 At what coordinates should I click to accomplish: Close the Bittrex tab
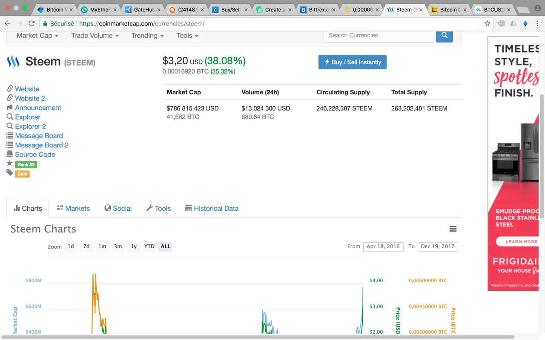(333, 10)
